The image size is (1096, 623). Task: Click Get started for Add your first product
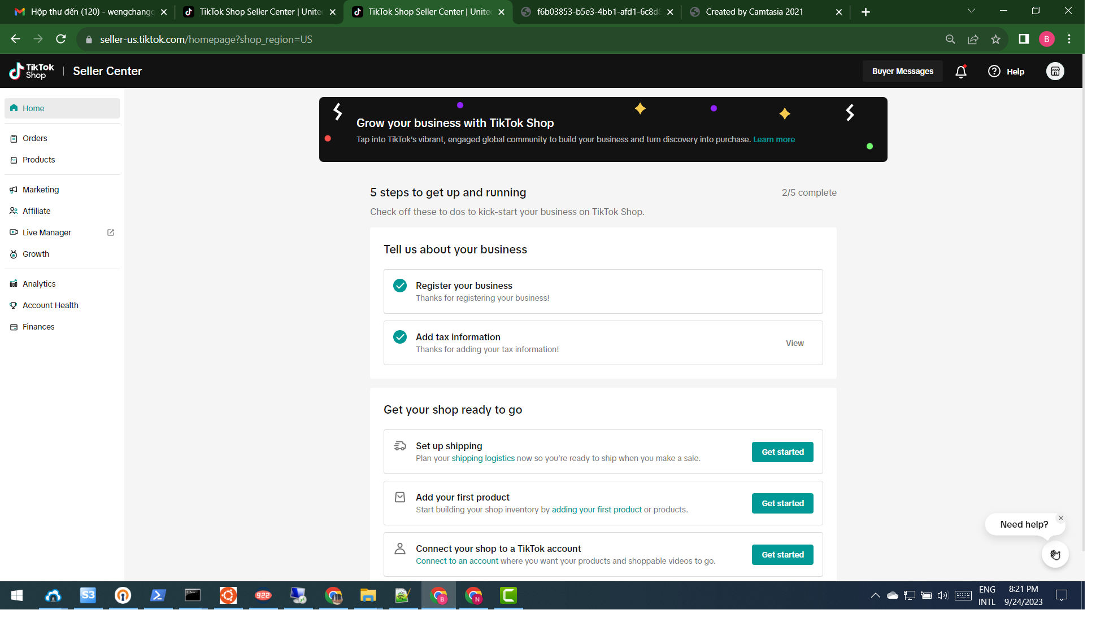point(782,503)
